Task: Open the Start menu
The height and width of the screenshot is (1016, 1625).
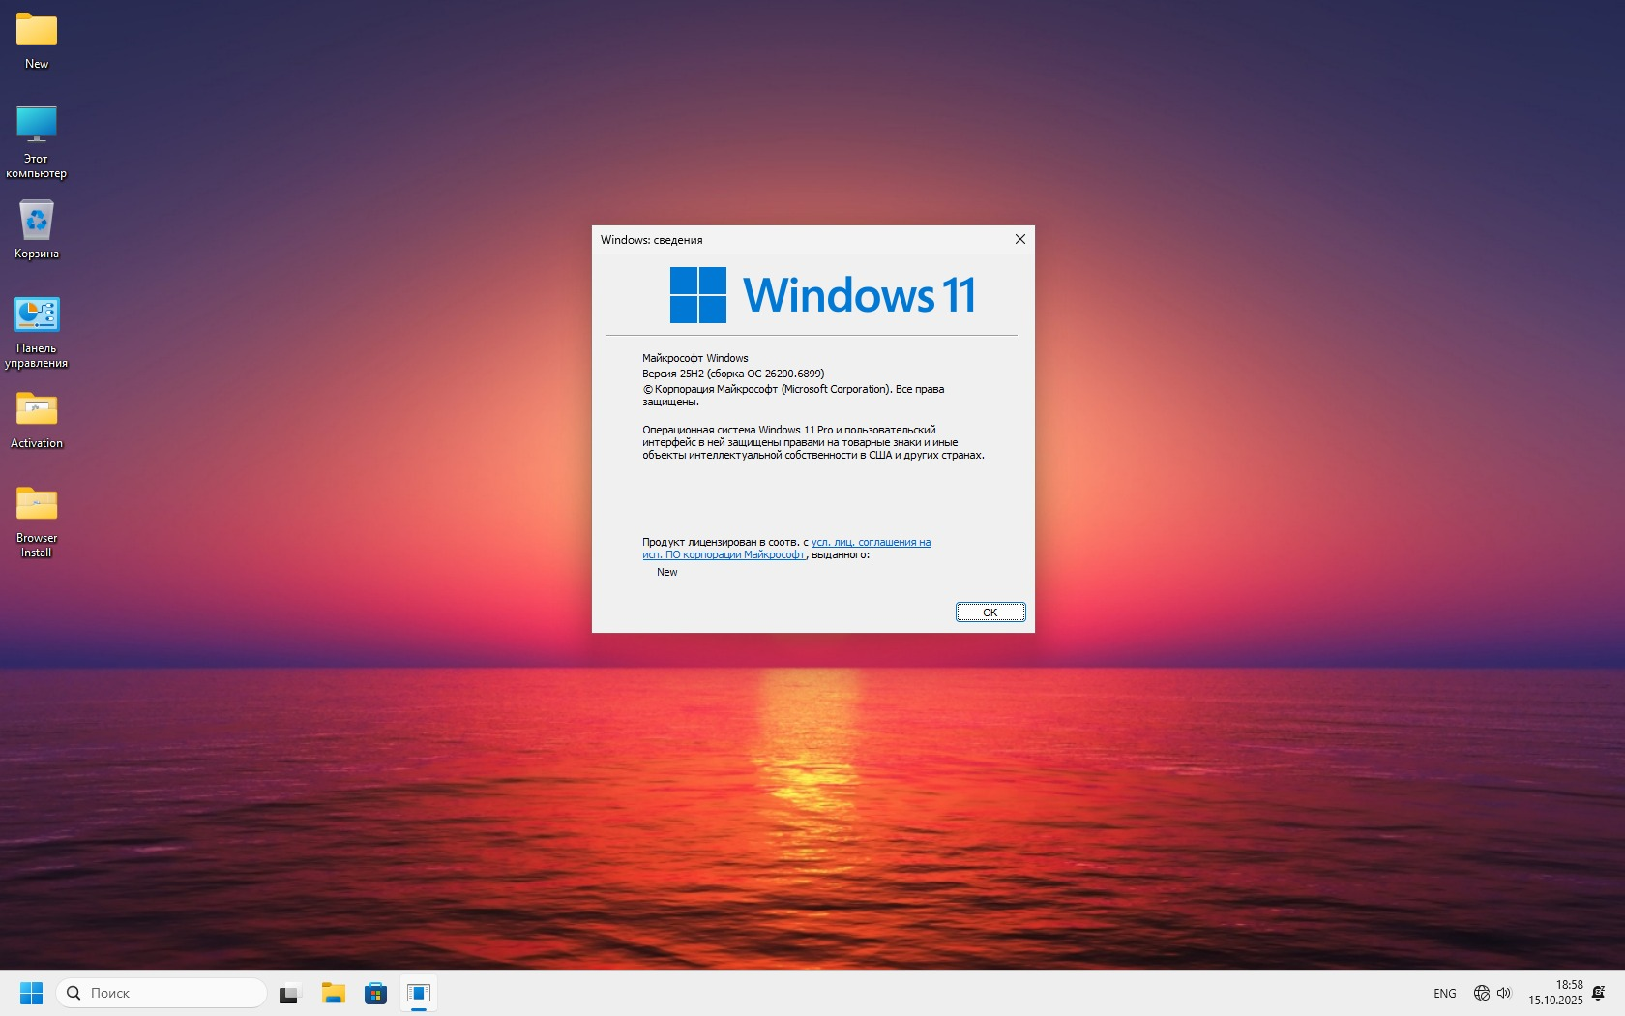Action: [31, 993]
